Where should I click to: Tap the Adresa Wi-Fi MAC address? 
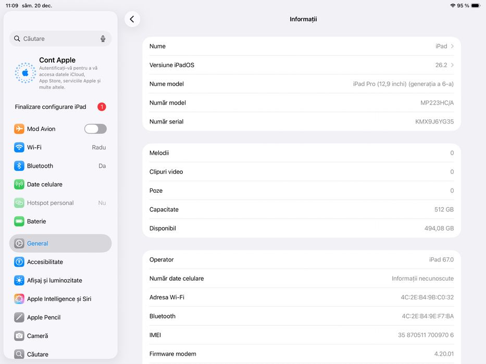[427, 297]
